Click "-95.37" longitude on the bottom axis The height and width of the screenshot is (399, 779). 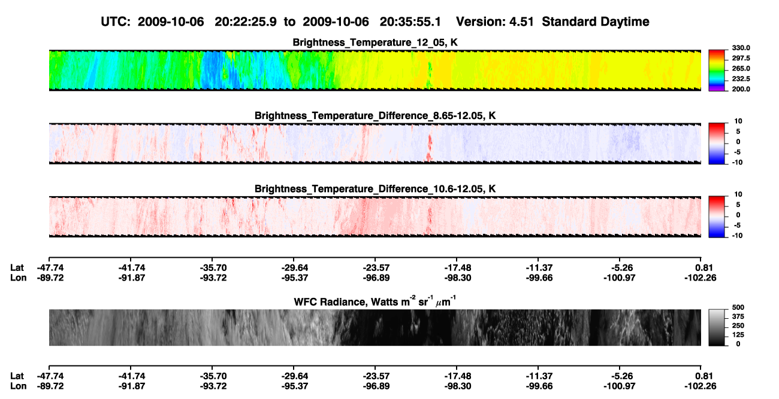(295, 386)
